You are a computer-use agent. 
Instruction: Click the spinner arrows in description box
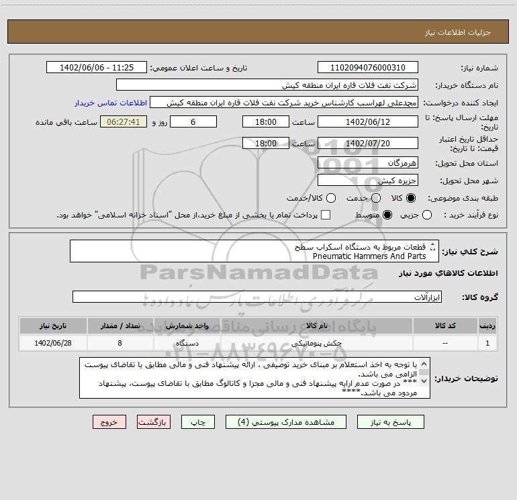click(x=432, y=246)
